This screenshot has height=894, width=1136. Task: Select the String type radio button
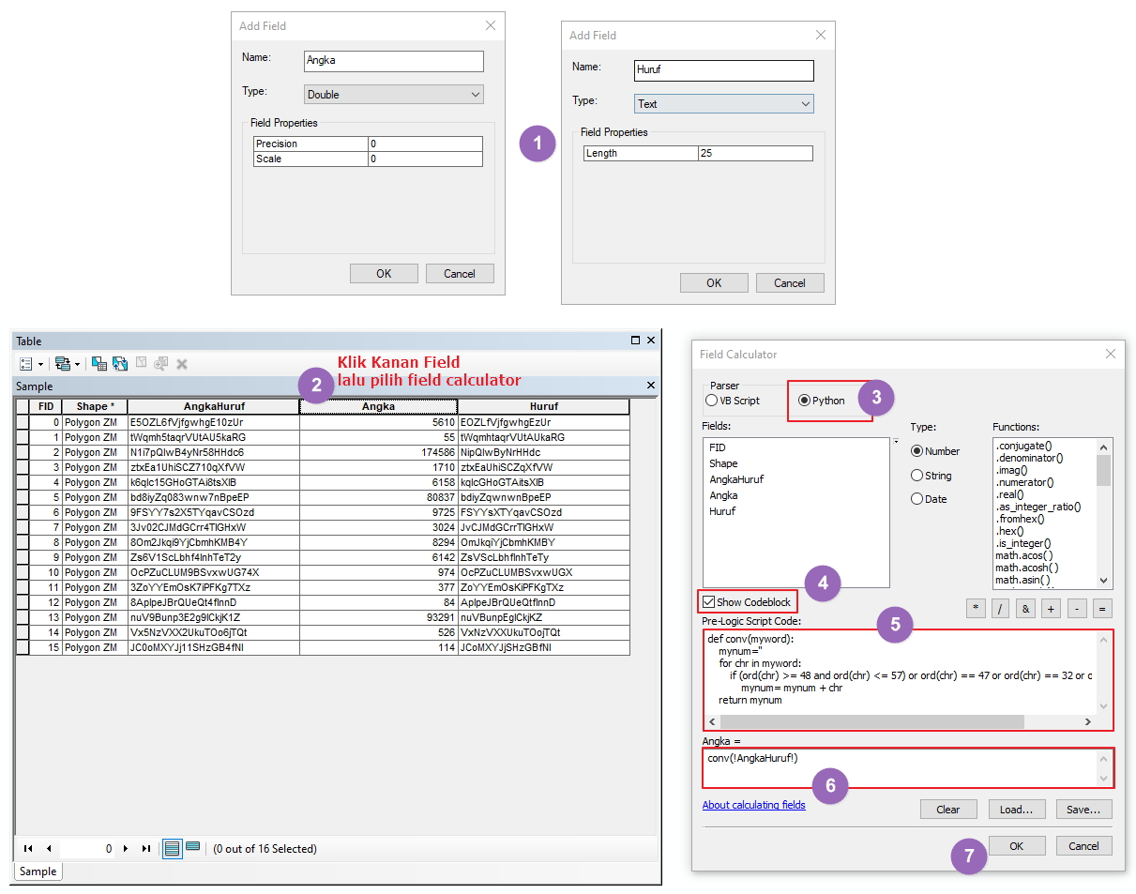click(x=932, y=476)
